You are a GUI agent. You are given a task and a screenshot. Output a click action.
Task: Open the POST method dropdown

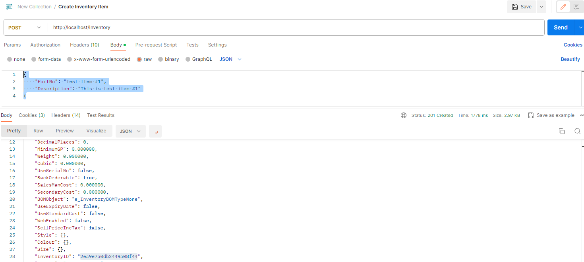[25, 27]
